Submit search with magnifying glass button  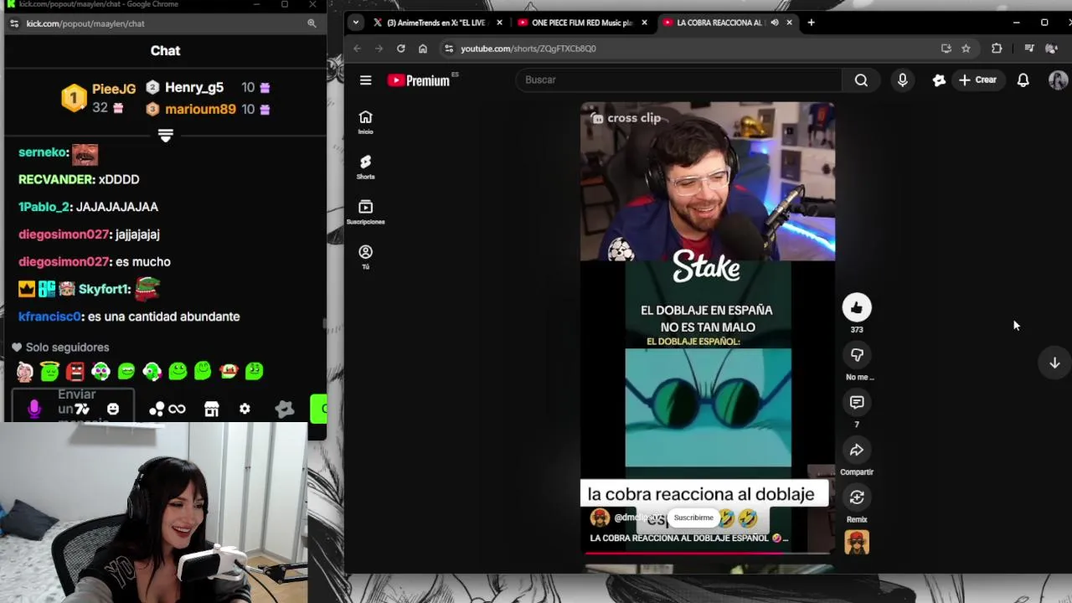click(861, 80)
